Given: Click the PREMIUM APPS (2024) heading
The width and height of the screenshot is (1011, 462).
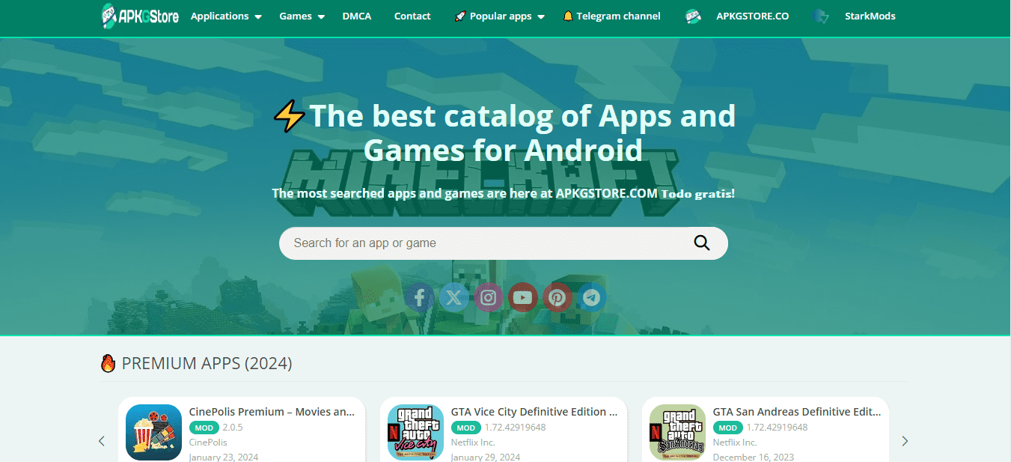Looking at the screenshot, I should [207, 364].
